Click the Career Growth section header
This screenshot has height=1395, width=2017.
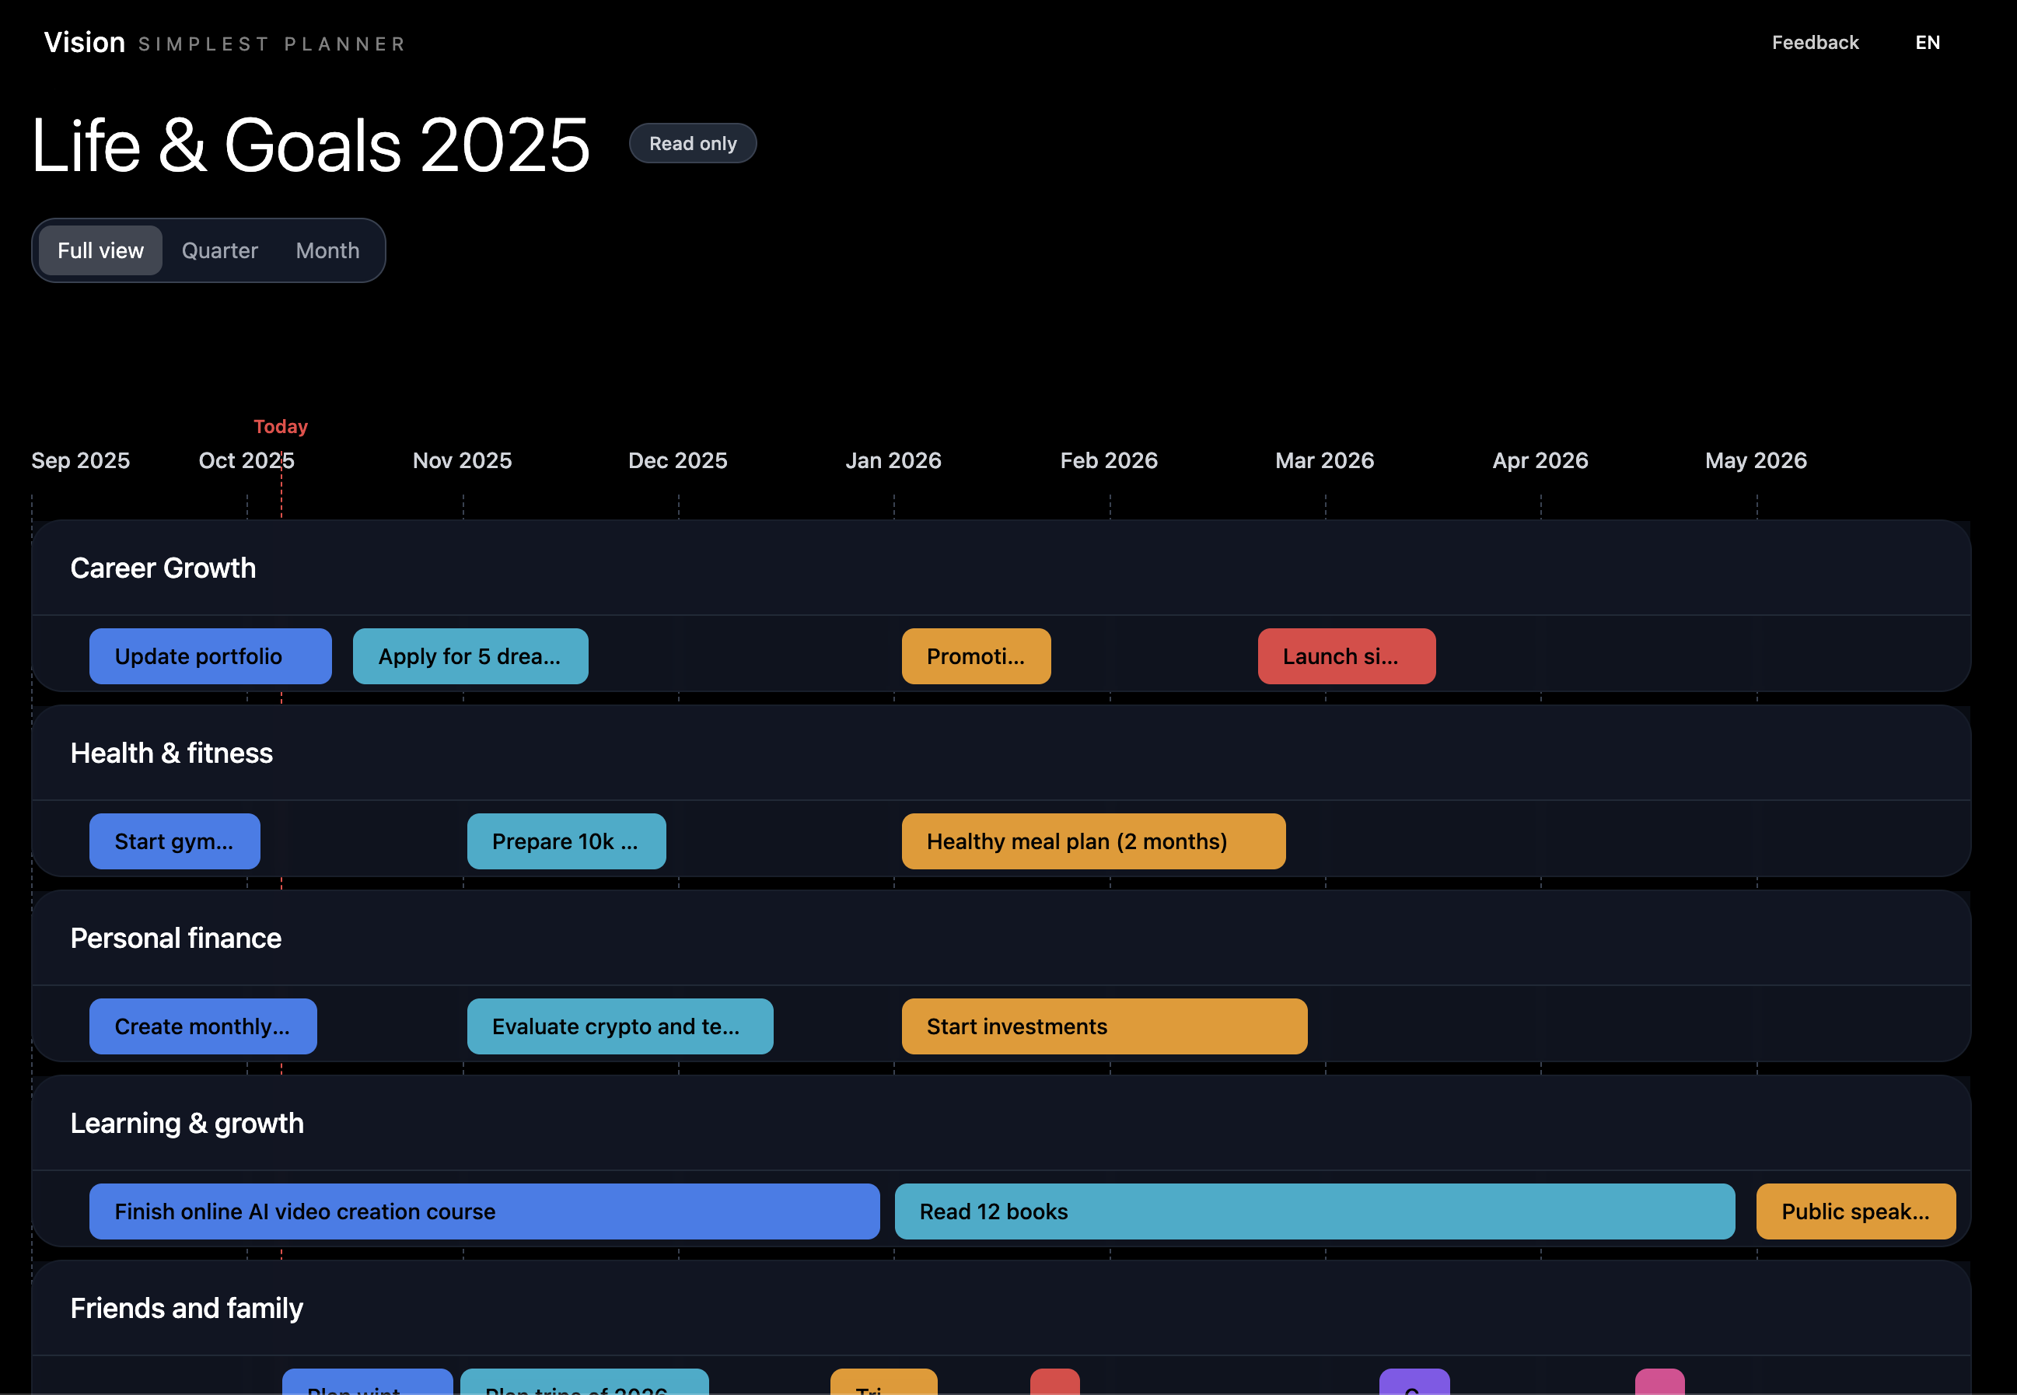tap(163, 568)
